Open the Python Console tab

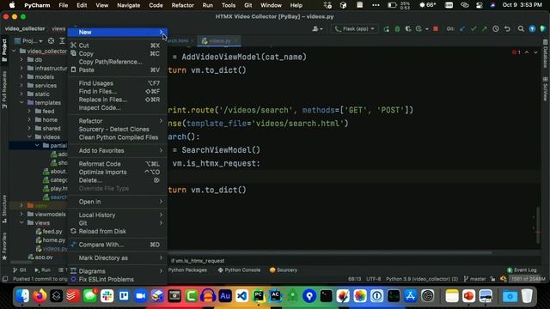pos(239,270)
